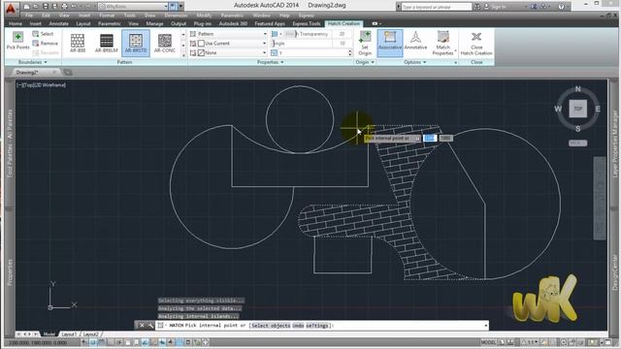The image size is (621, 349).
Task: Click the Match Properties tool
Action: point(442,43)
